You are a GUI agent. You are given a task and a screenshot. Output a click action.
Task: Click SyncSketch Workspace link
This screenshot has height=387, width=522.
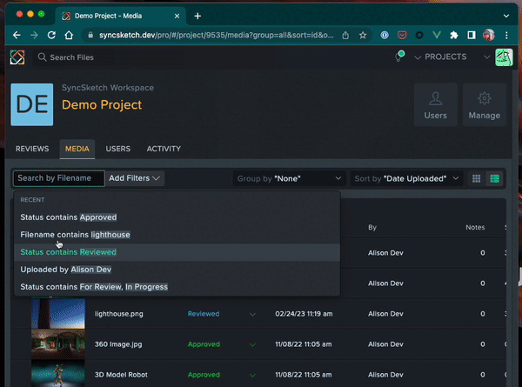[x=108, y=88]
